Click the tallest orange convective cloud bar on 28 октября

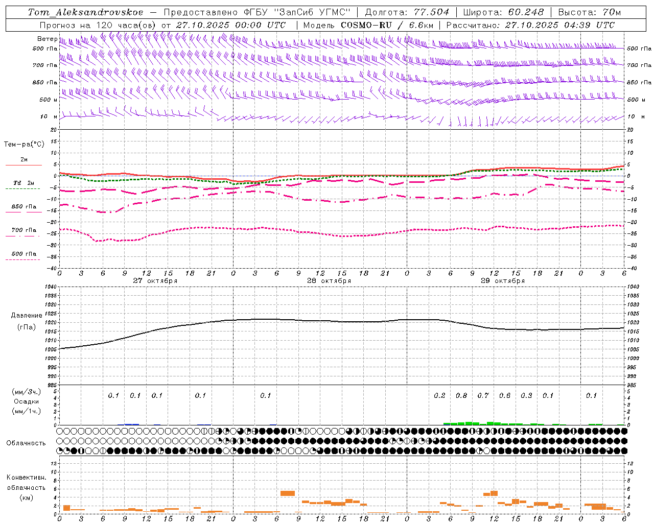288,493
